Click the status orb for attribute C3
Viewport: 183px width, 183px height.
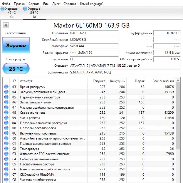tap(6, 154)
